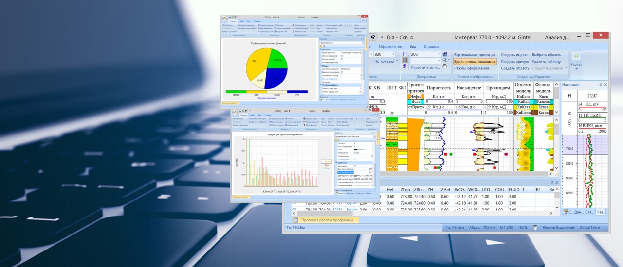
Task: Open the scale 300 dropdown
Action: tap(439, 55)
